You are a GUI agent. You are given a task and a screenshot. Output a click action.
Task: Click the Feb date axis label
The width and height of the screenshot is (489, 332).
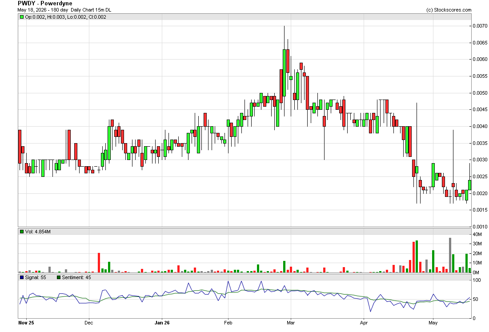click(x=228, y=323)
